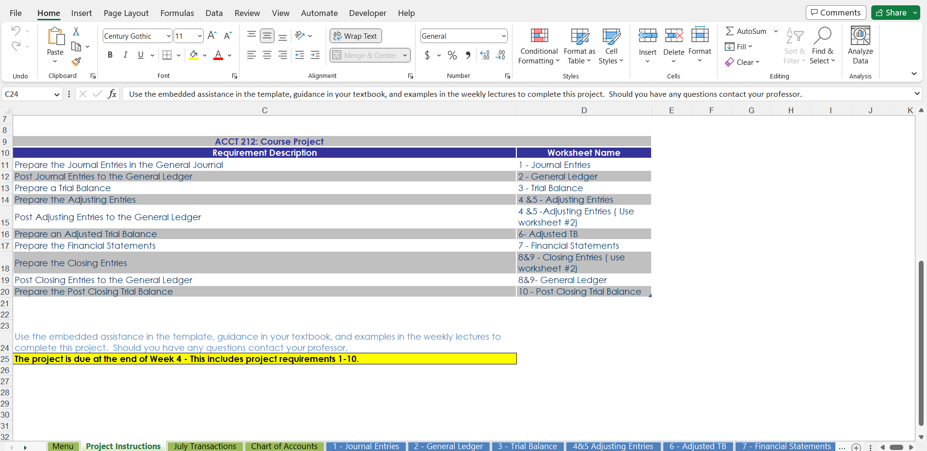Viewport: 927px width, 451px height.
Task: Open the File menu
Action: (16, 13)
